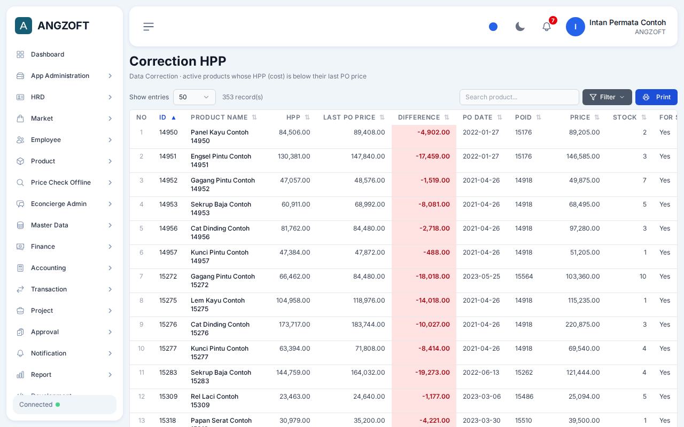Toggle dark mode with moon icon
The height and width of the screenshot is (427, 684).
point(520,27)
